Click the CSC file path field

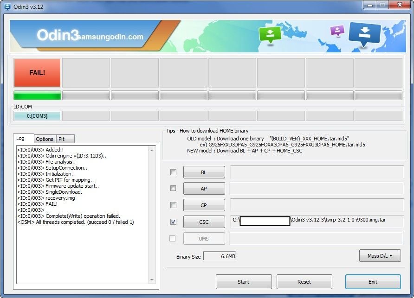[317, 222]
